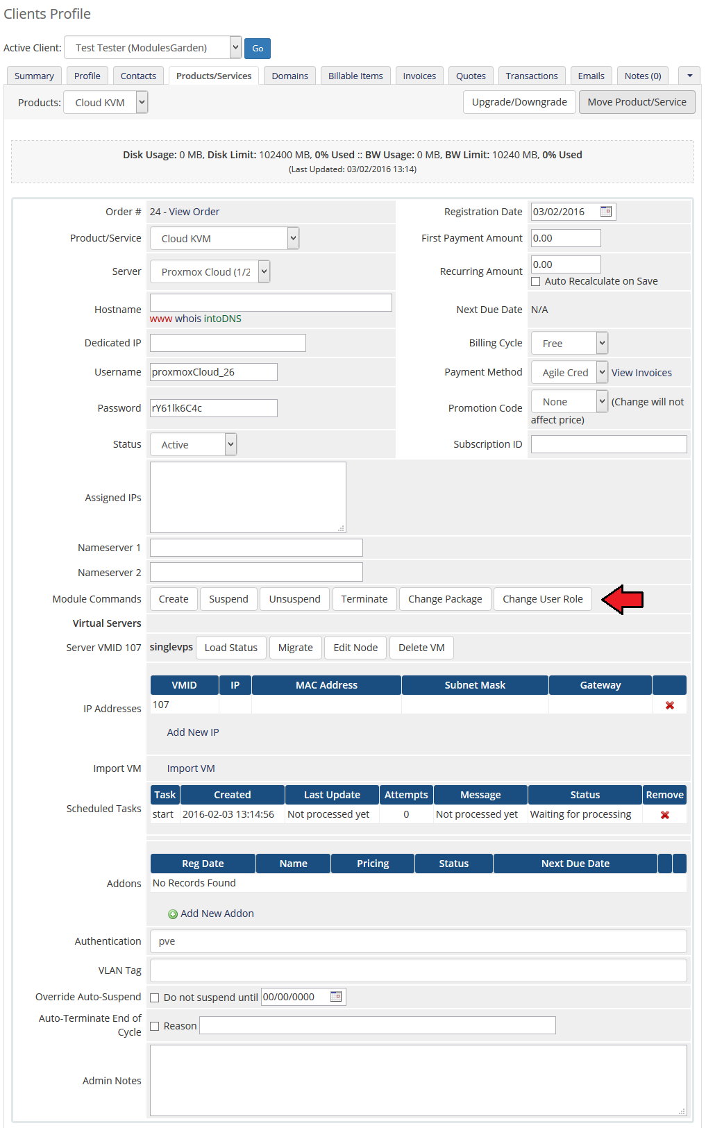Click the Assigned IPs text area
Image resolution: width=706 pixels, height=1128 pixels.
(248, 497)
